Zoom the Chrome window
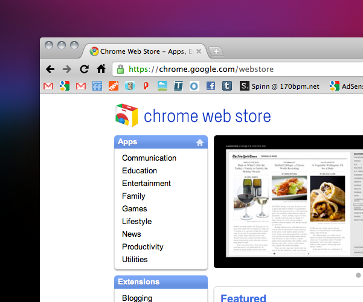This screenshot has height=302, width=363. click(x=74, y=45)
